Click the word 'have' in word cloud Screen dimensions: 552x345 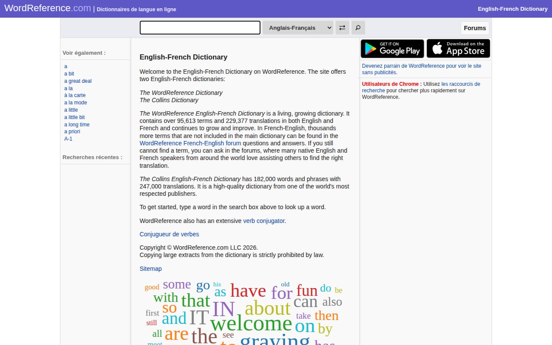point(248,291)
